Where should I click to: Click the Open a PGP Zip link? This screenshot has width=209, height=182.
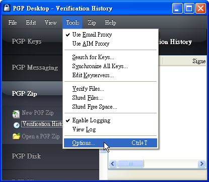coord(41,136)
